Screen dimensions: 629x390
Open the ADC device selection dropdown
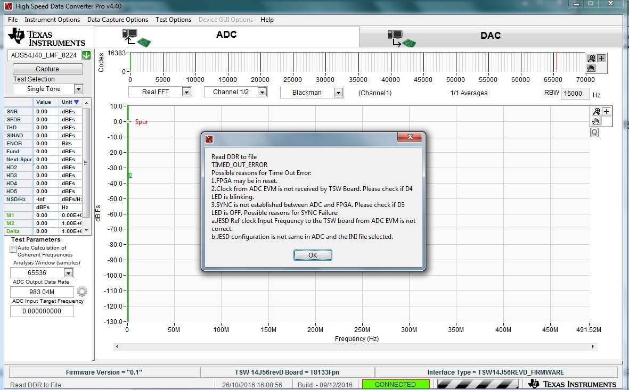[86, 55]
